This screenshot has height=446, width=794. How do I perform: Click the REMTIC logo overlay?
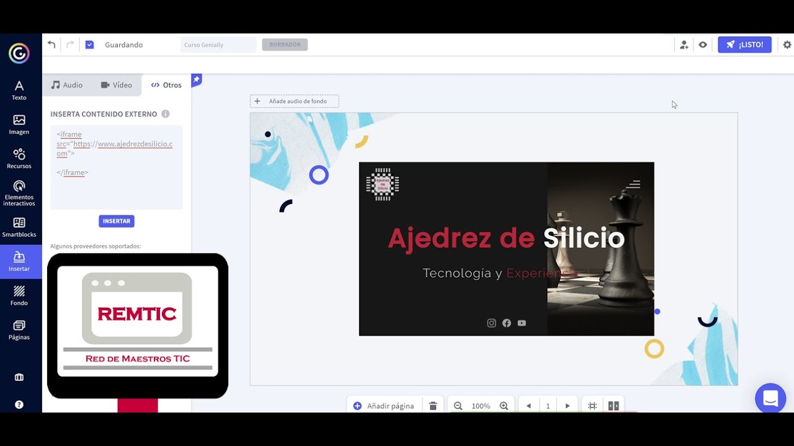coord(138,326)
